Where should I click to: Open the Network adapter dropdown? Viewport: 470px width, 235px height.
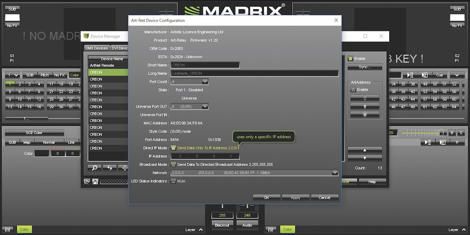coord(335,173)
